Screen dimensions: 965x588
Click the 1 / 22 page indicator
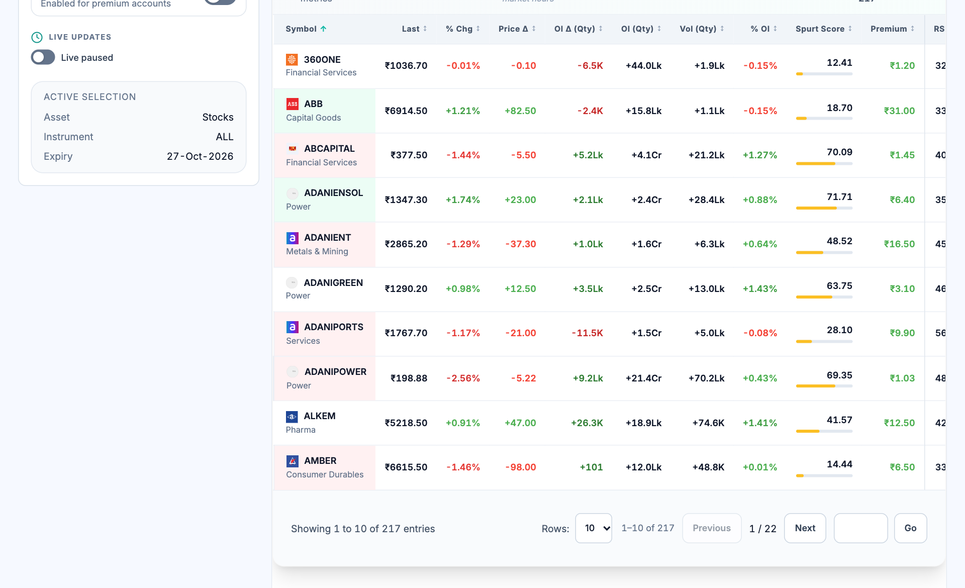[x=762, y=529]
